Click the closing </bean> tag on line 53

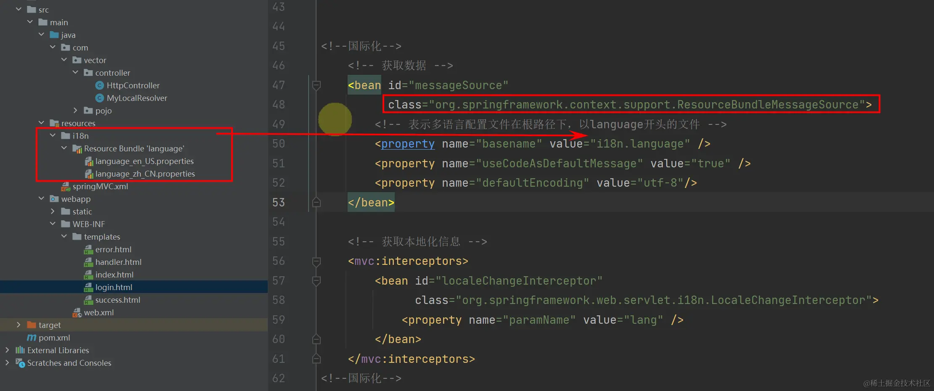tap(371, 202)
